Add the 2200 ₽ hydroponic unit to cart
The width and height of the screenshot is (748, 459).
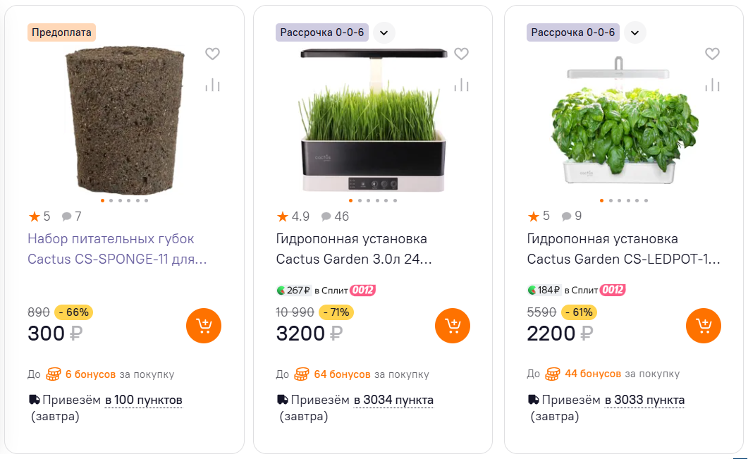coord(704,326)
